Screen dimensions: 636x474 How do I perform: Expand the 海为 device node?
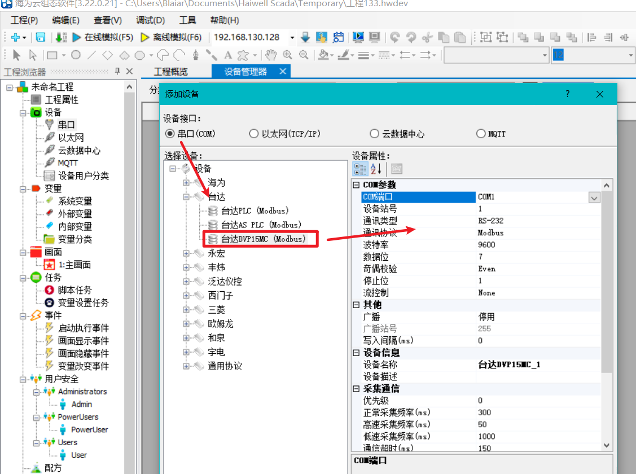(186, 183)
